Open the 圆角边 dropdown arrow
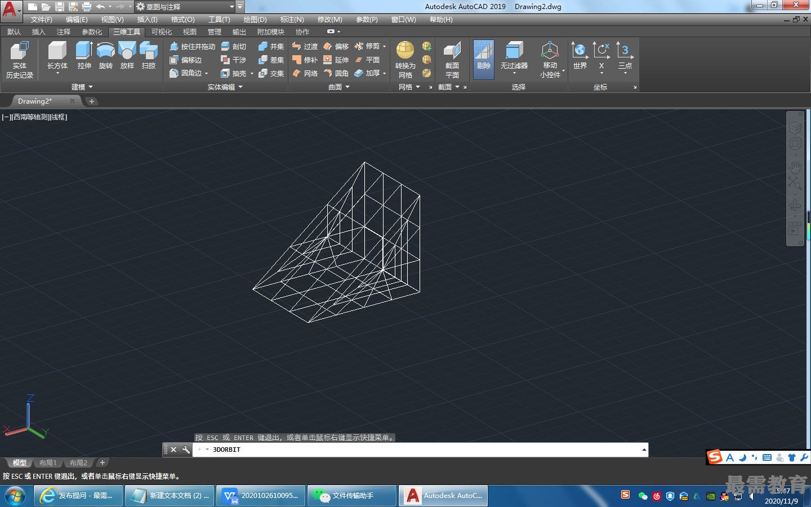The width and height of the screenshot is (811, 507). click(207, 73)
